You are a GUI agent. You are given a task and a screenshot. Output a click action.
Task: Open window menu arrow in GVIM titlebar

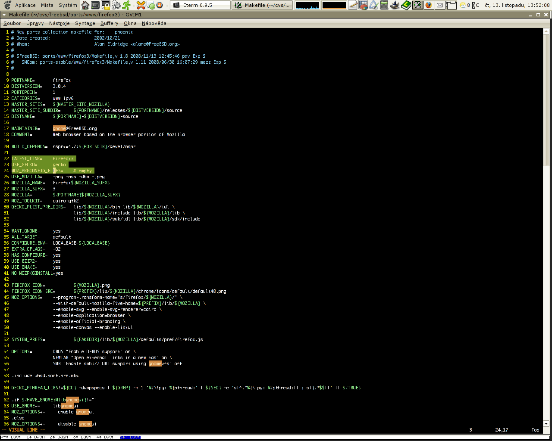click(4, 15)
